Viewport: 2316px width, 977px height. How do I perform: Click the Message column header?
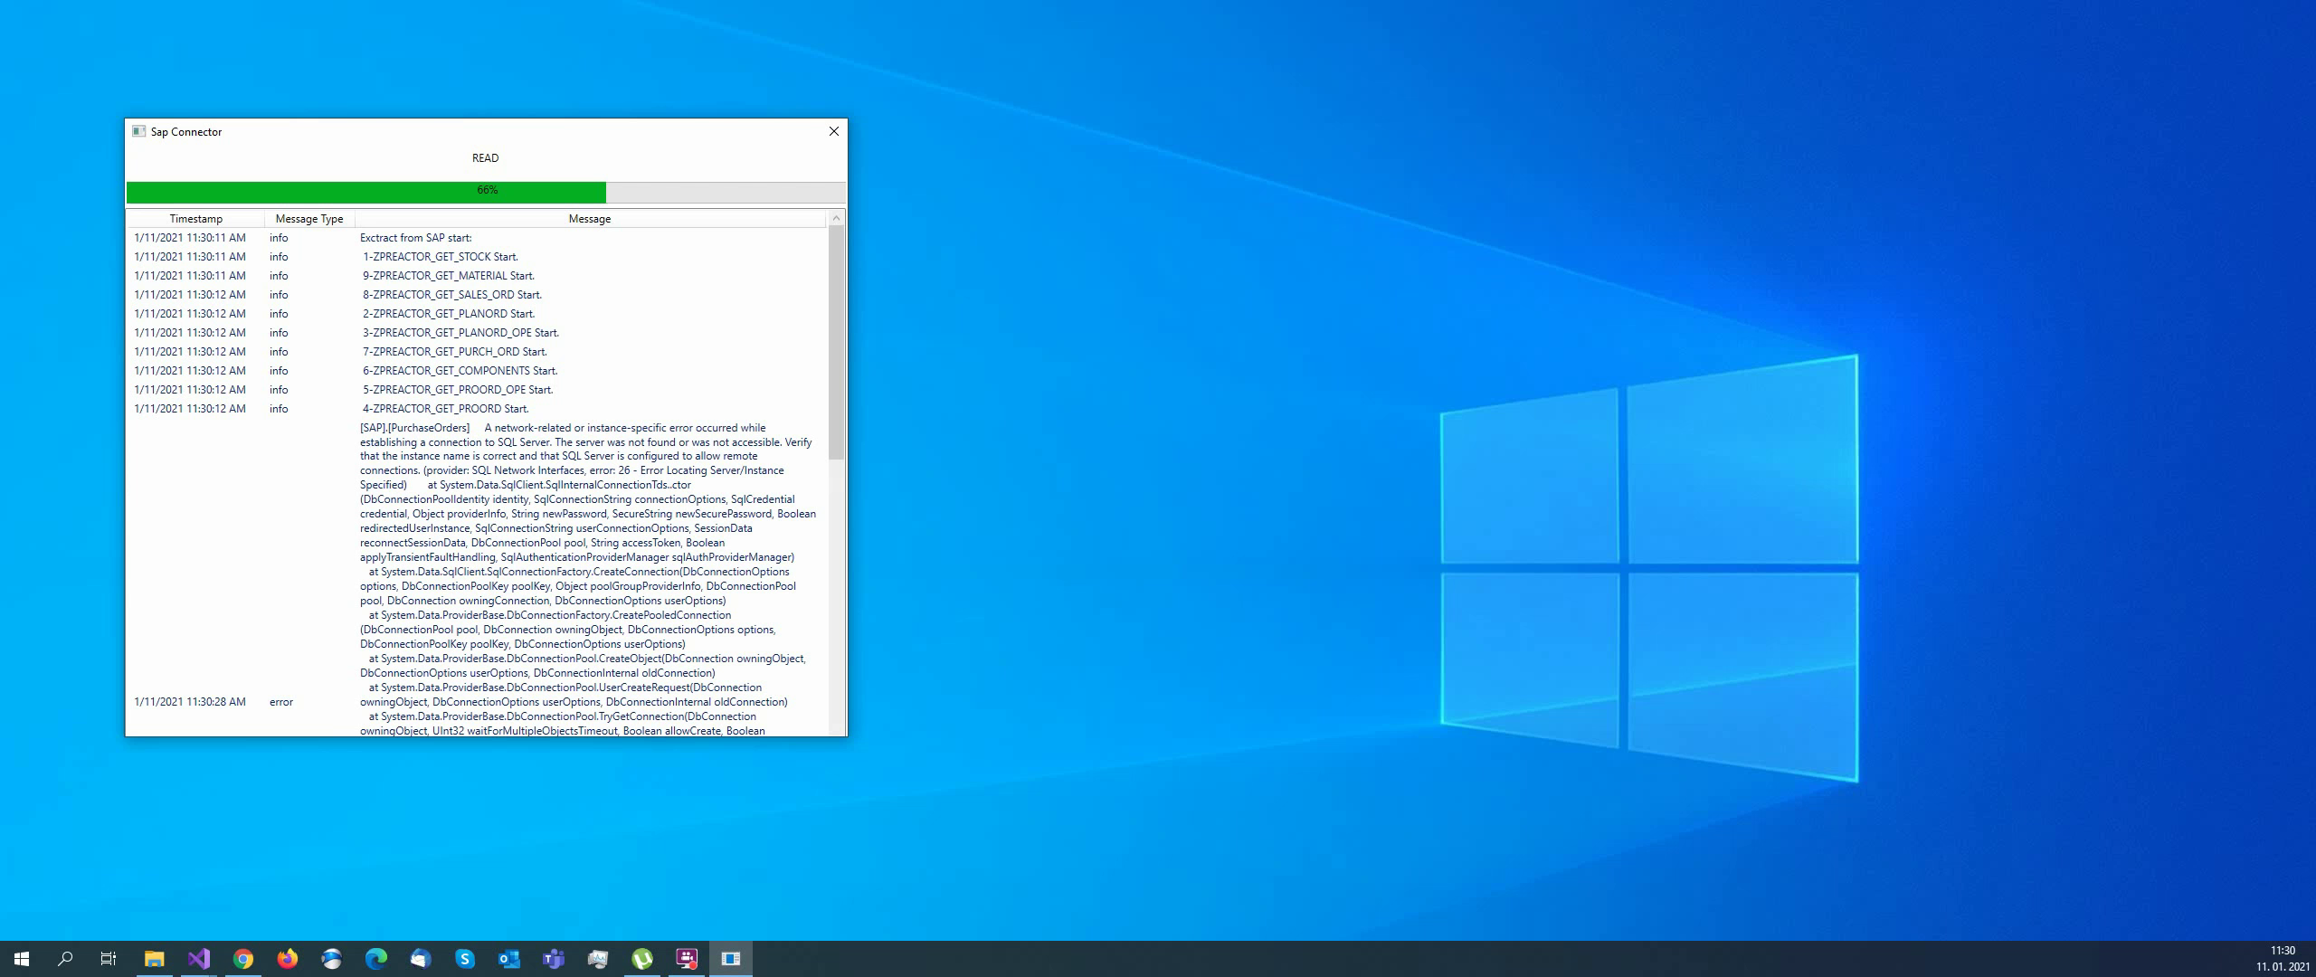click(590, 219)
